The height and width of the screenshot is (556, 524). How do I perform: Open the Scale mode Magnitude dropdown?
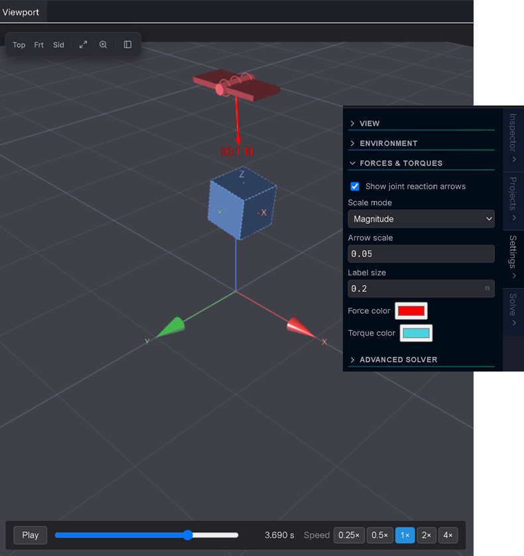coord(421,219)
